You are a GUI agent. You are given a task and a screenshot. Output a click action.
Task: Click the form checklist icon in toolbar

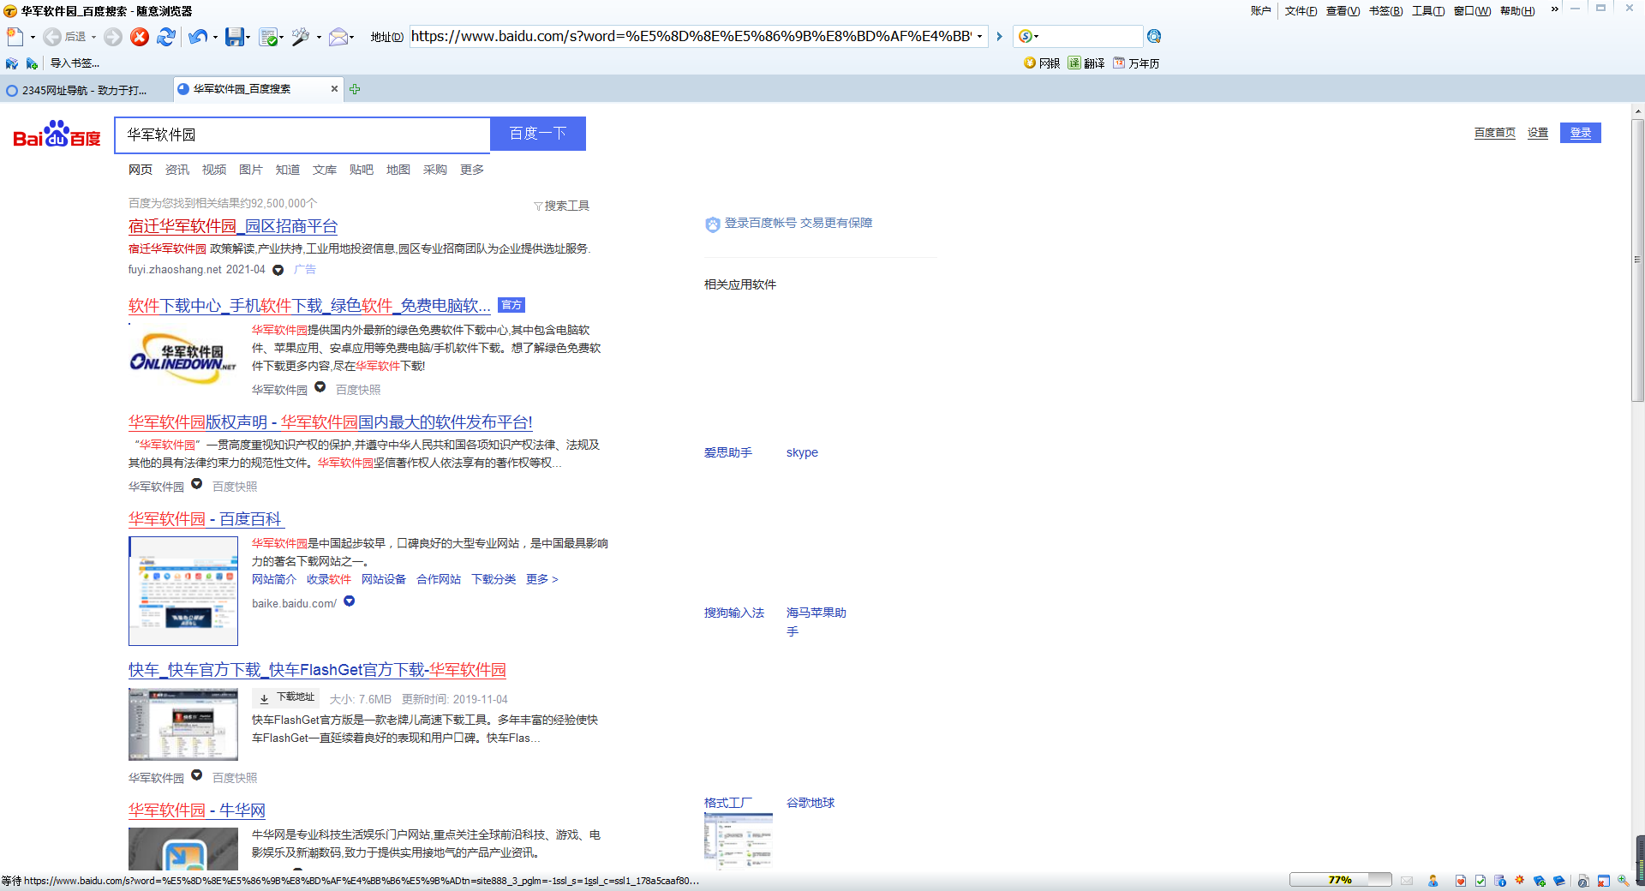click(268, 37)
